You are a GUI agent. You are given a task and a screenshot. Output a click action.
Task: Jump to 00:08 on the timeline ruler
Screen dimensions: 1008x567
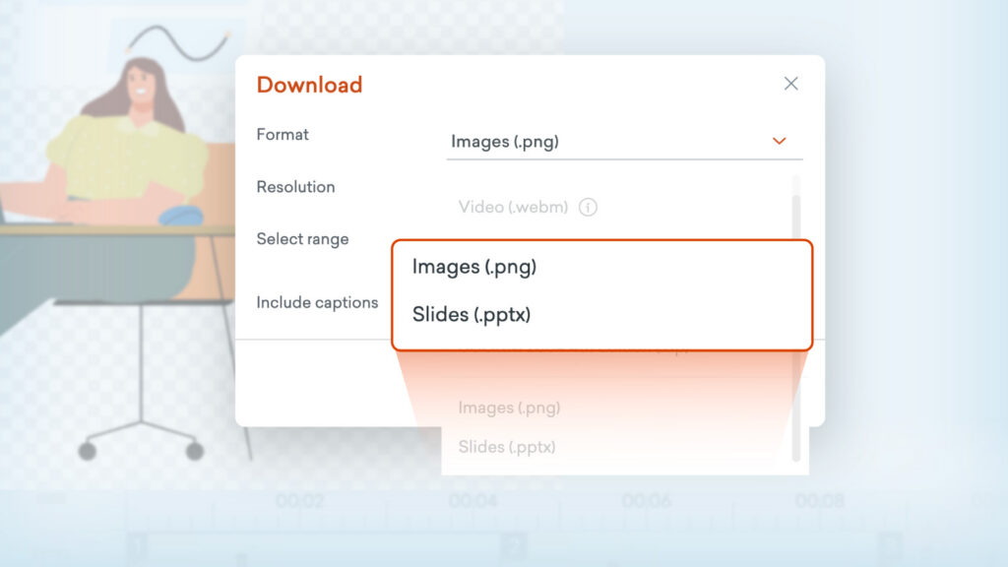(x=820, y=502)
